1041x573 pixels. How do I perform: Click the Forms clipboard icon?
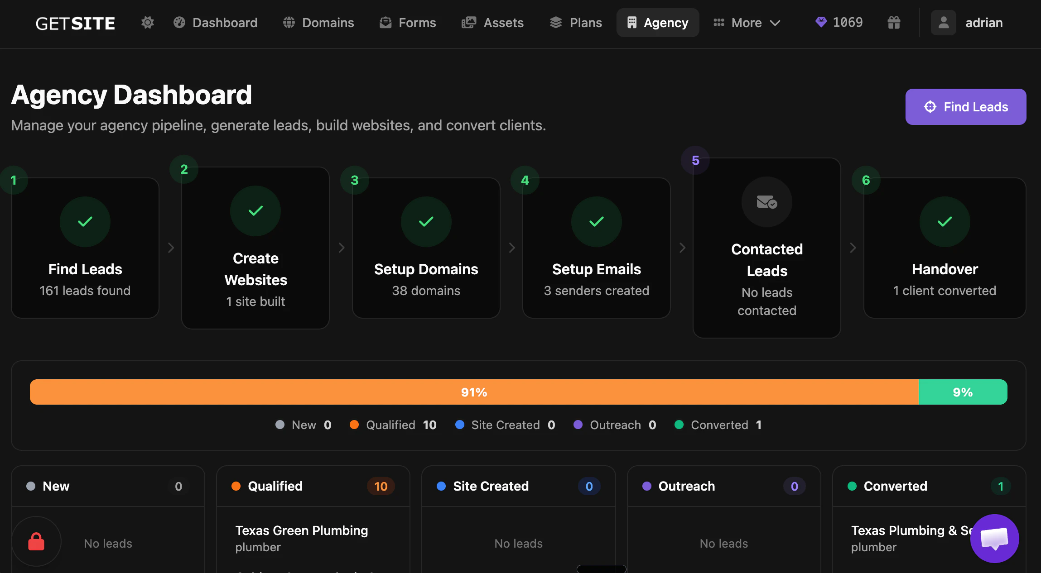(x=386, y=22)
